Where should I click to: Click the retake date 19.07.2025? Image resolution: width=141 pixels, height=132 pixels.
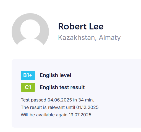(x=80, y=115)
